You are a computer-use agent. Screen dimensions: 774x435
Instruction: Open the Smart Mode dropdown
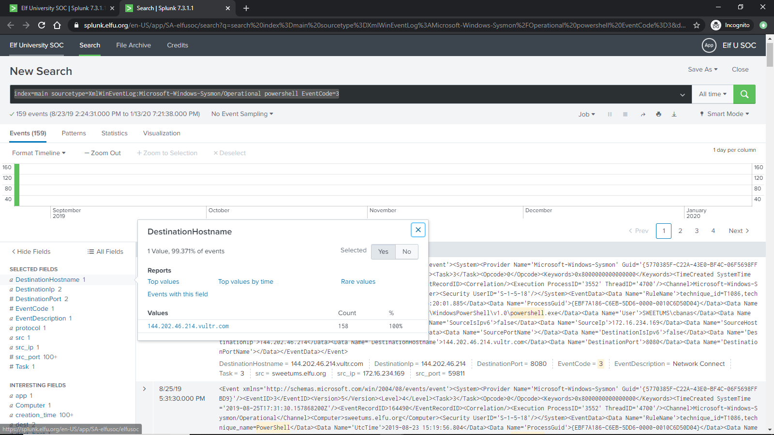725,114
